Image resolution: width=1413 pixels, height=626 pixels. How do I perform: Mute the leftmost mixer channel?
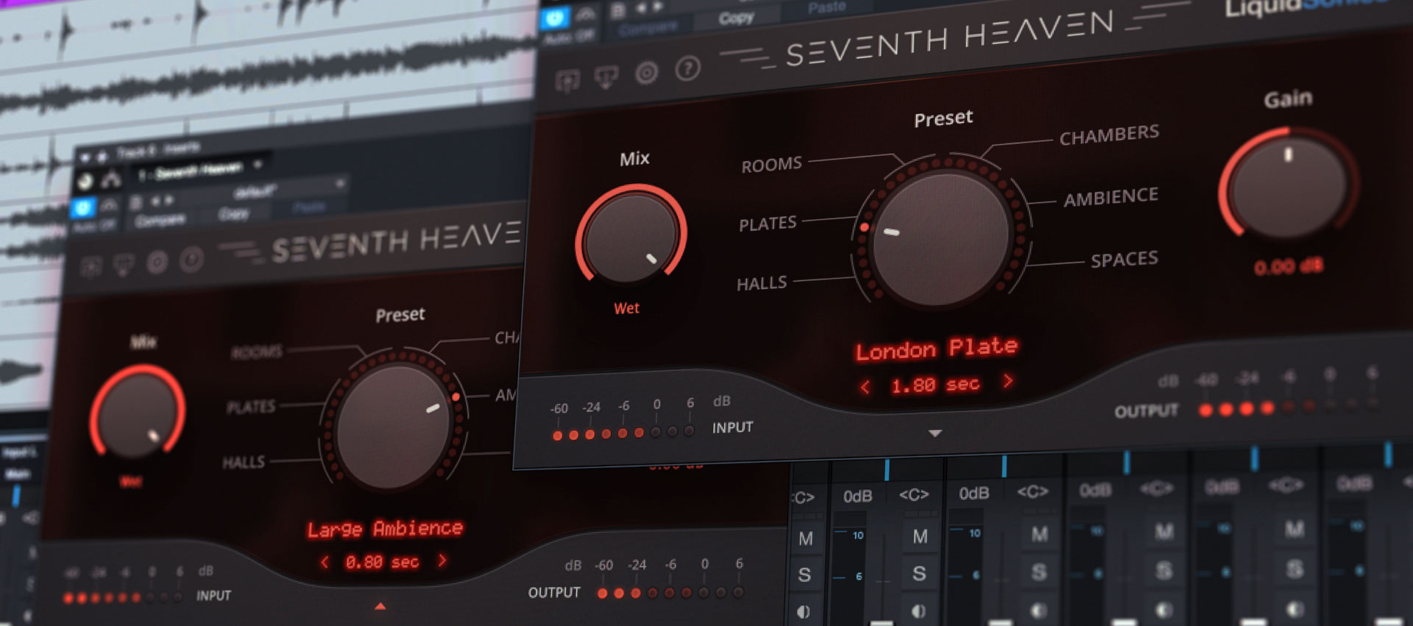(805, 538)
